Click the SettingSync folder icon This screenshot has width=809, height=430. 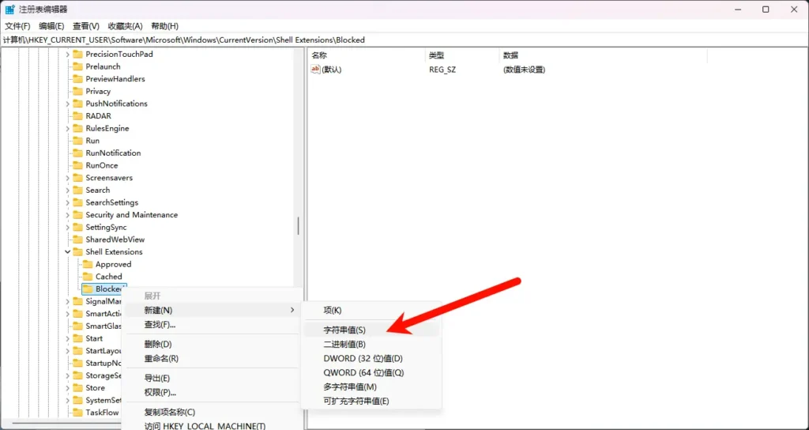(x=77, y=228)
